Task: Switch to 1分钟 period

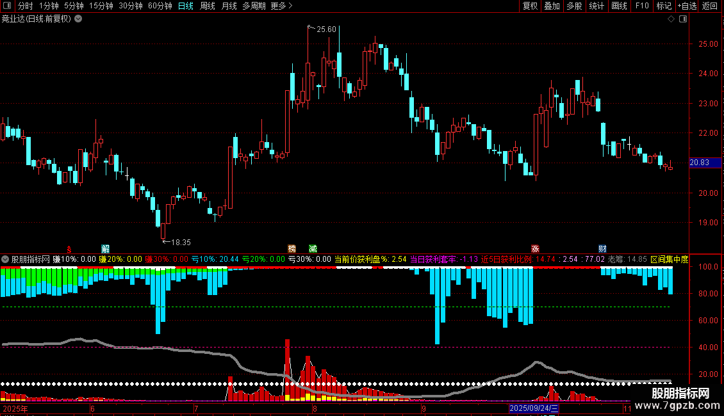Action: (49, 6)
